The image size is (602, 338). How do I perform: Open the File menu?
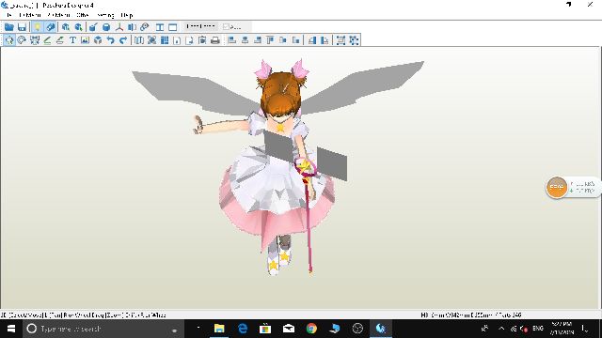pyautogui.click(x=9, y=15)
